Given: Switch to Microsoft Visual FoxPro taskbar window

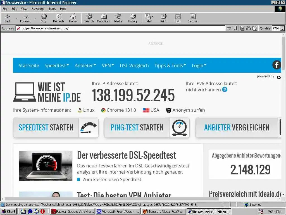Looking at the screenshot, I should pos(164,212).
